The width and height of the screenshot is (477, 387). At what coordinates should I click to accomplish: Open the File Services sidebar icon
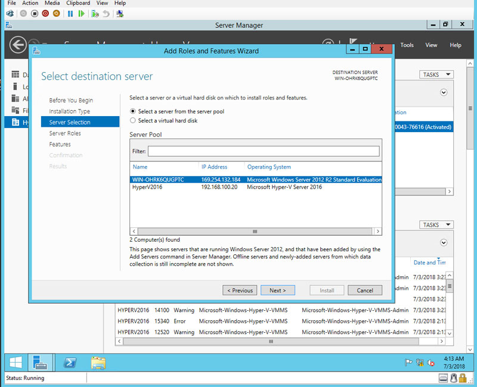[x=16, y=110]
